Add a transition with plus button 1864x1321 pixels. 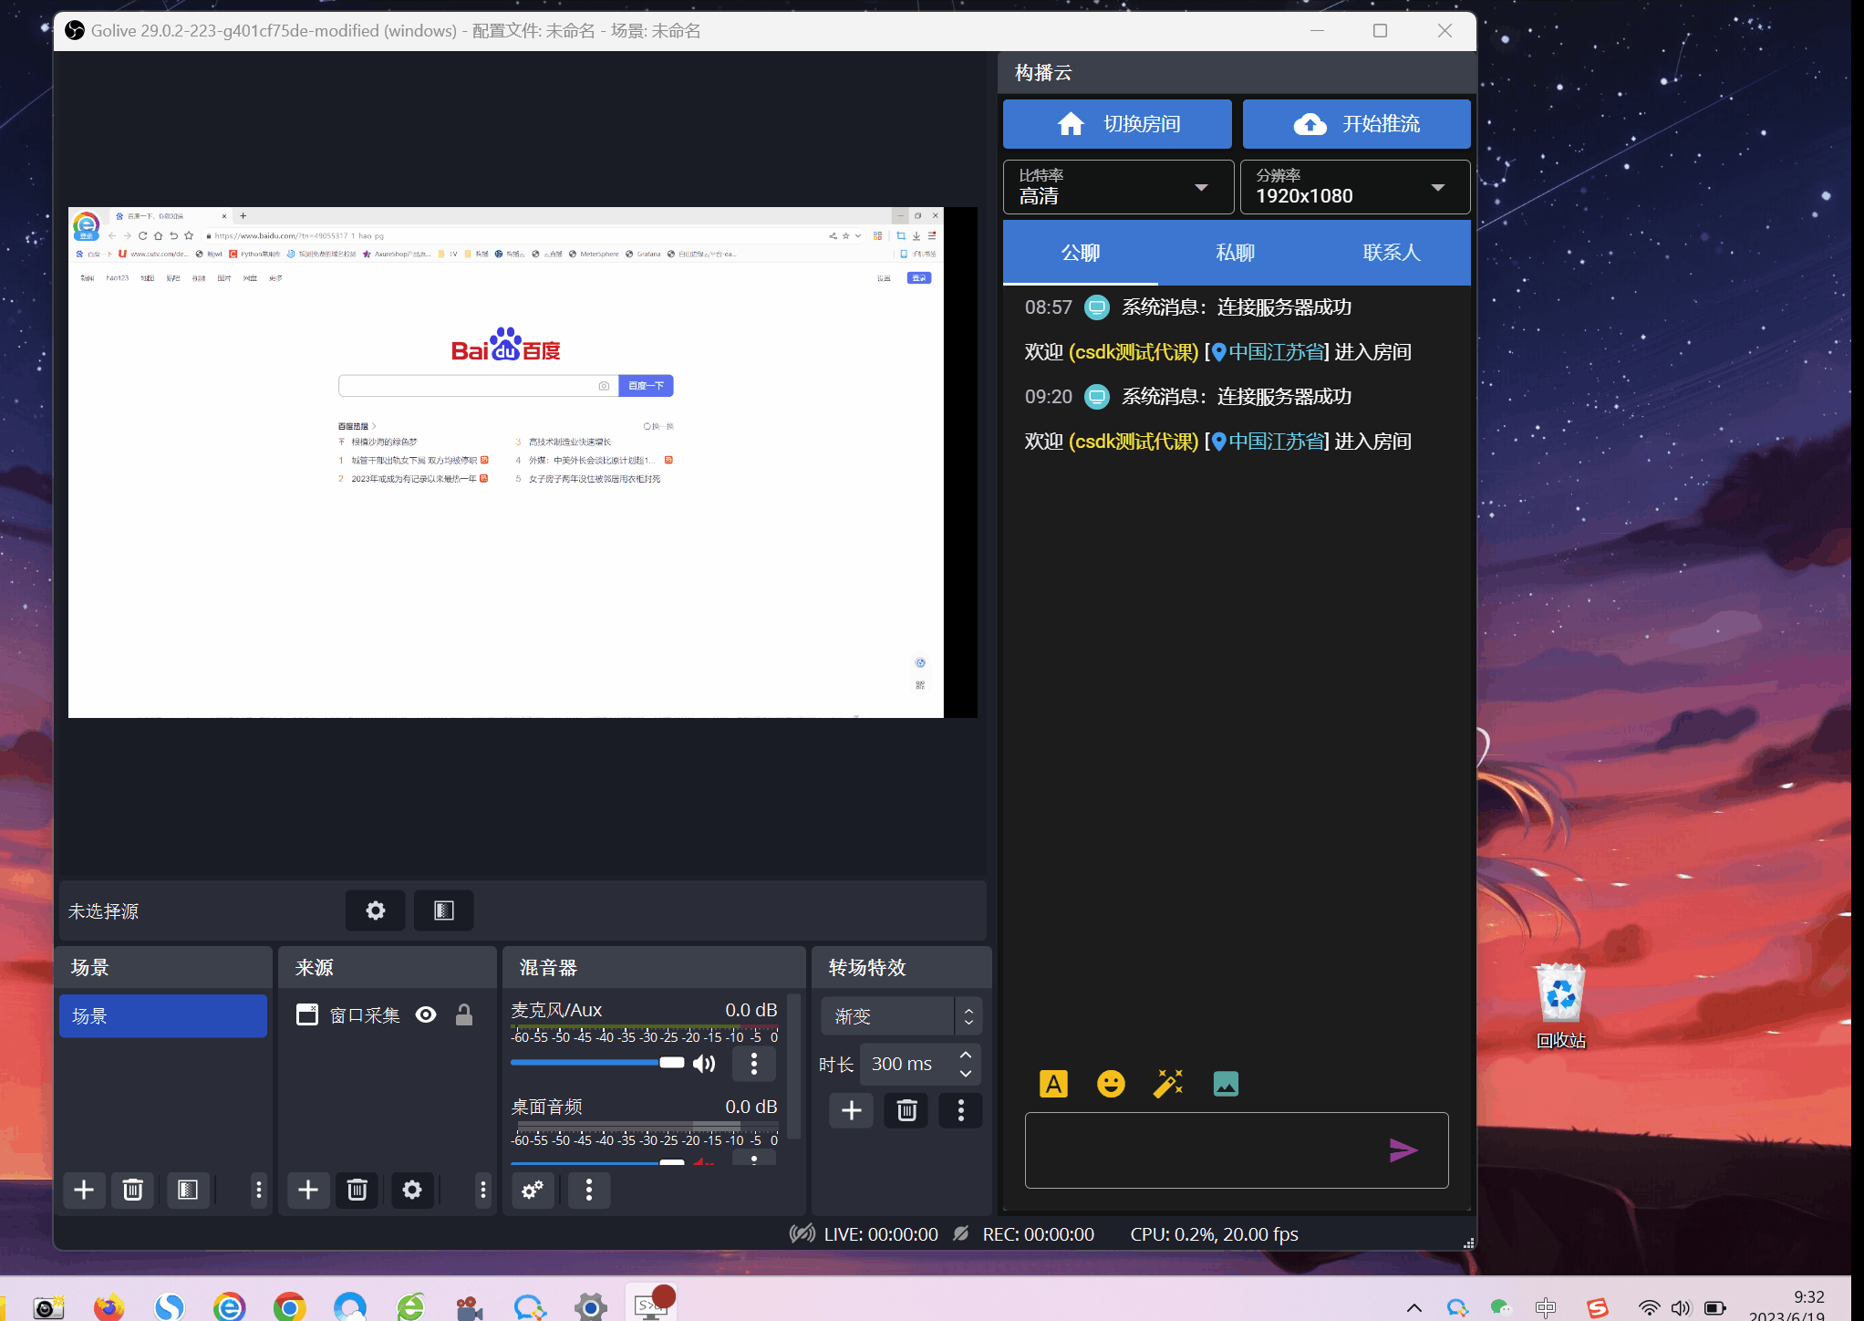(x=852, y=1110)
